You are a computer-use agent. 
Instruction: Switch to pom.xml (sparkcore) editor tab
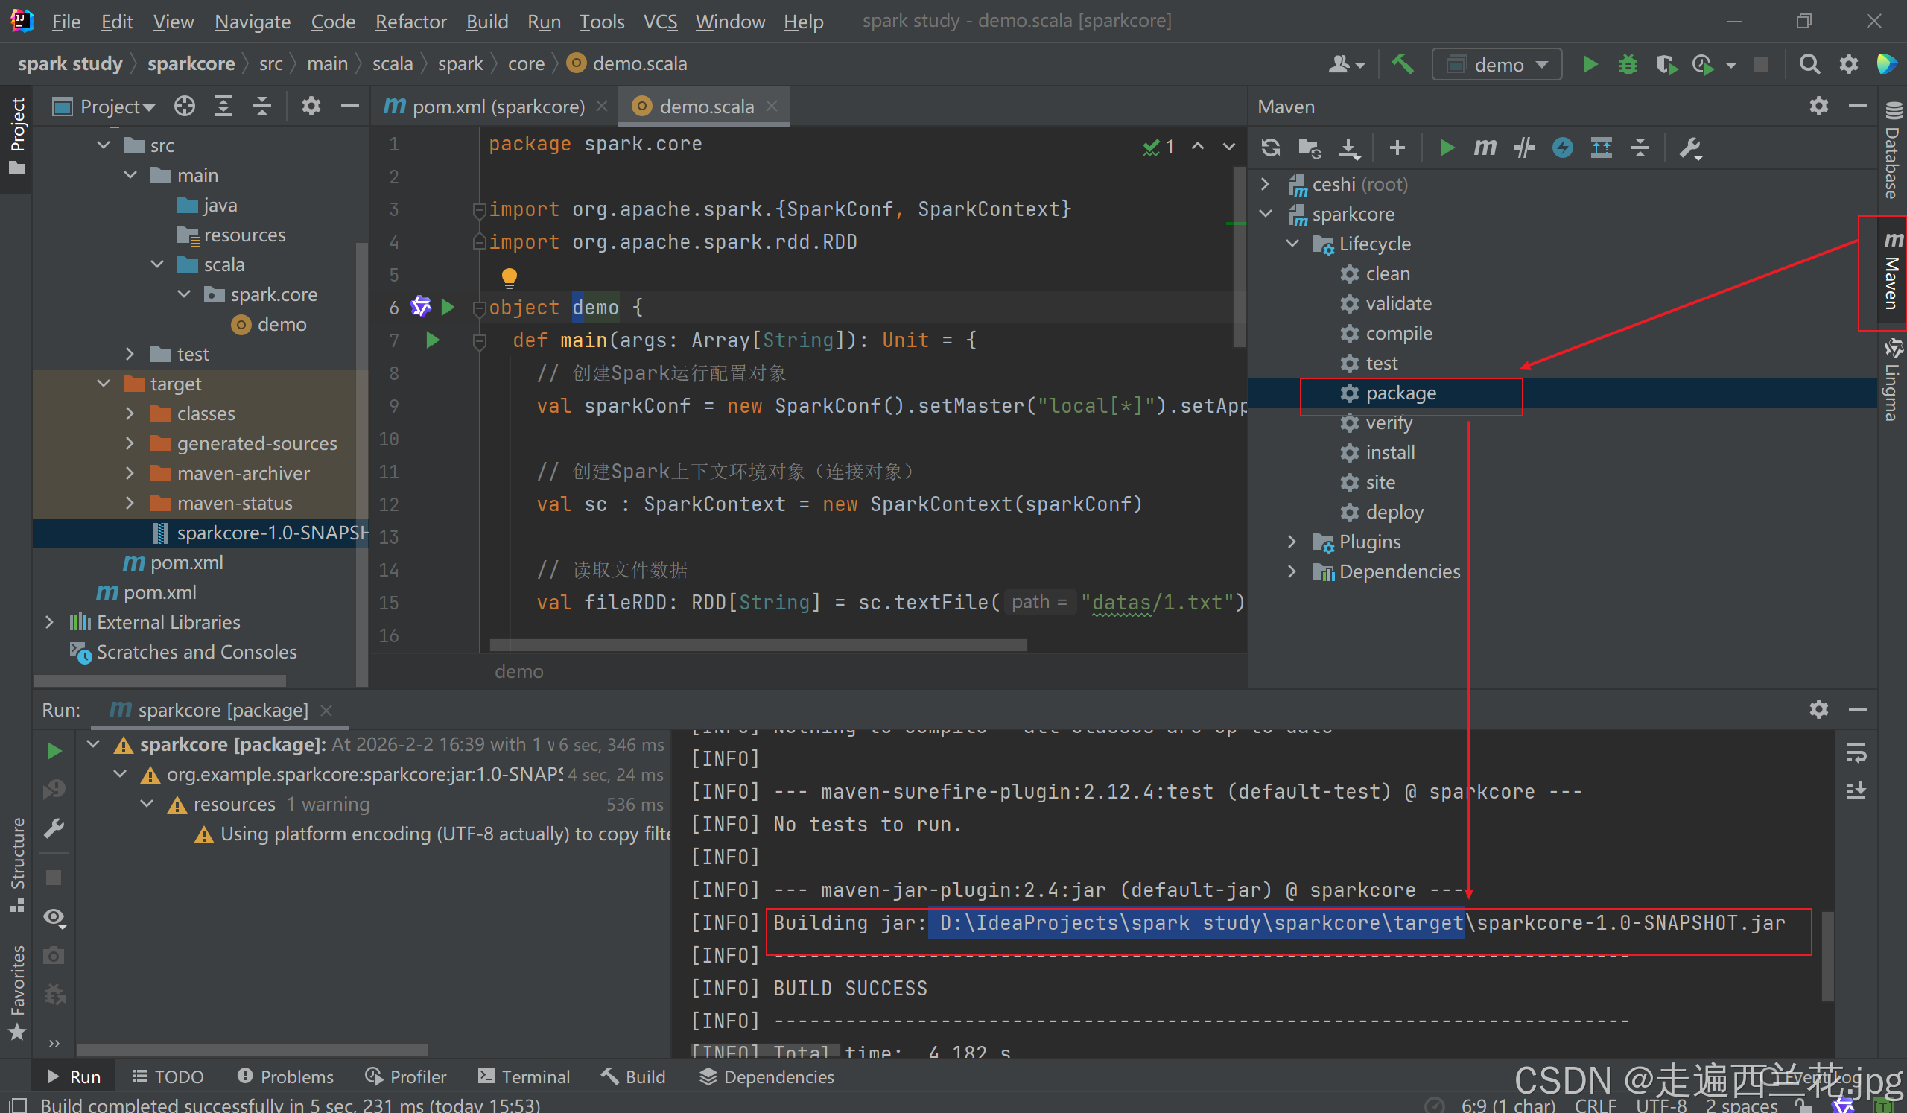(496, 107)
